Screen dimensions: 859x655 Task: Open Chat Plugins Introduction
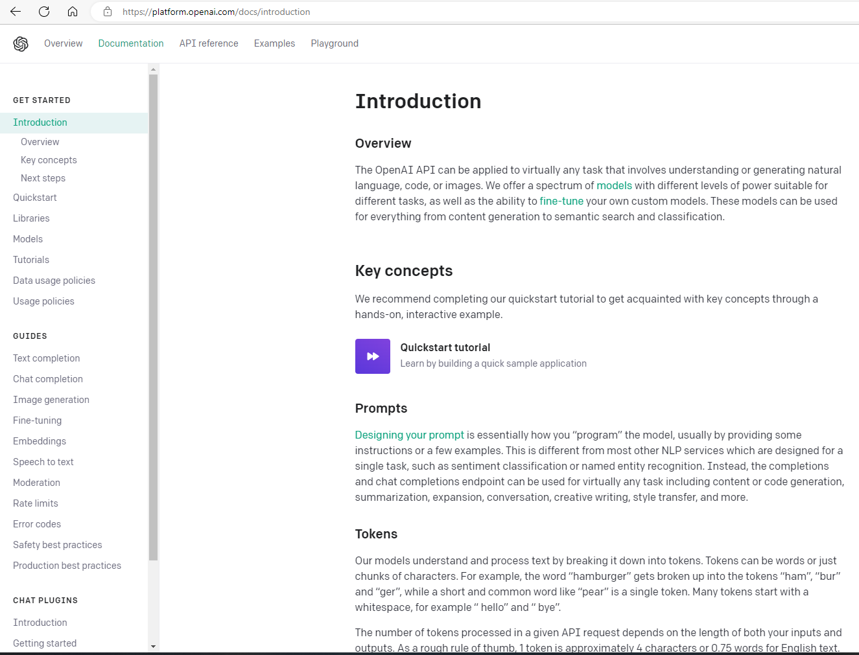(x=40, y=623)
